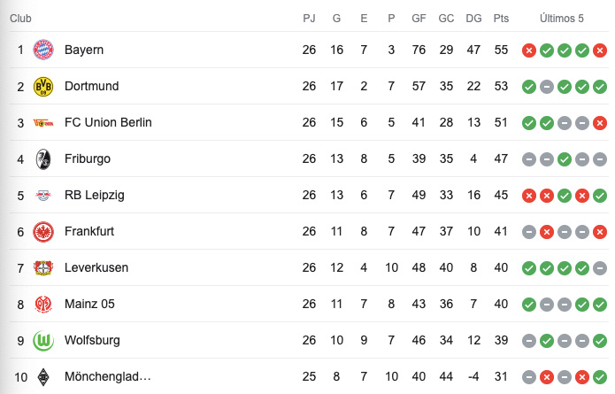Click Union Berlin's last red loss indicator

(x=600, y=122)
